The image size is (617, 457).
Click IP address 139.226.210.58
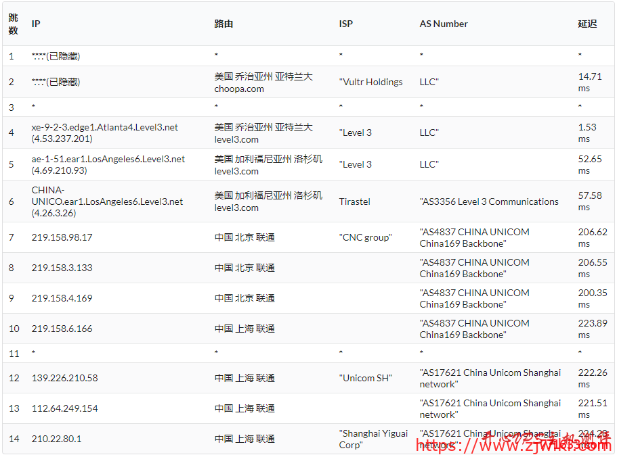point(64,378)
